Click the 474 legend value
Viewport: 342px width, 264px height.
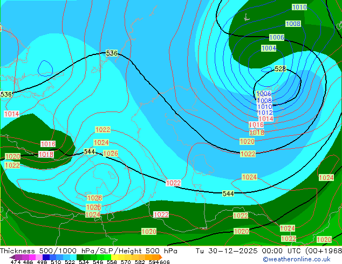point(16,262)
